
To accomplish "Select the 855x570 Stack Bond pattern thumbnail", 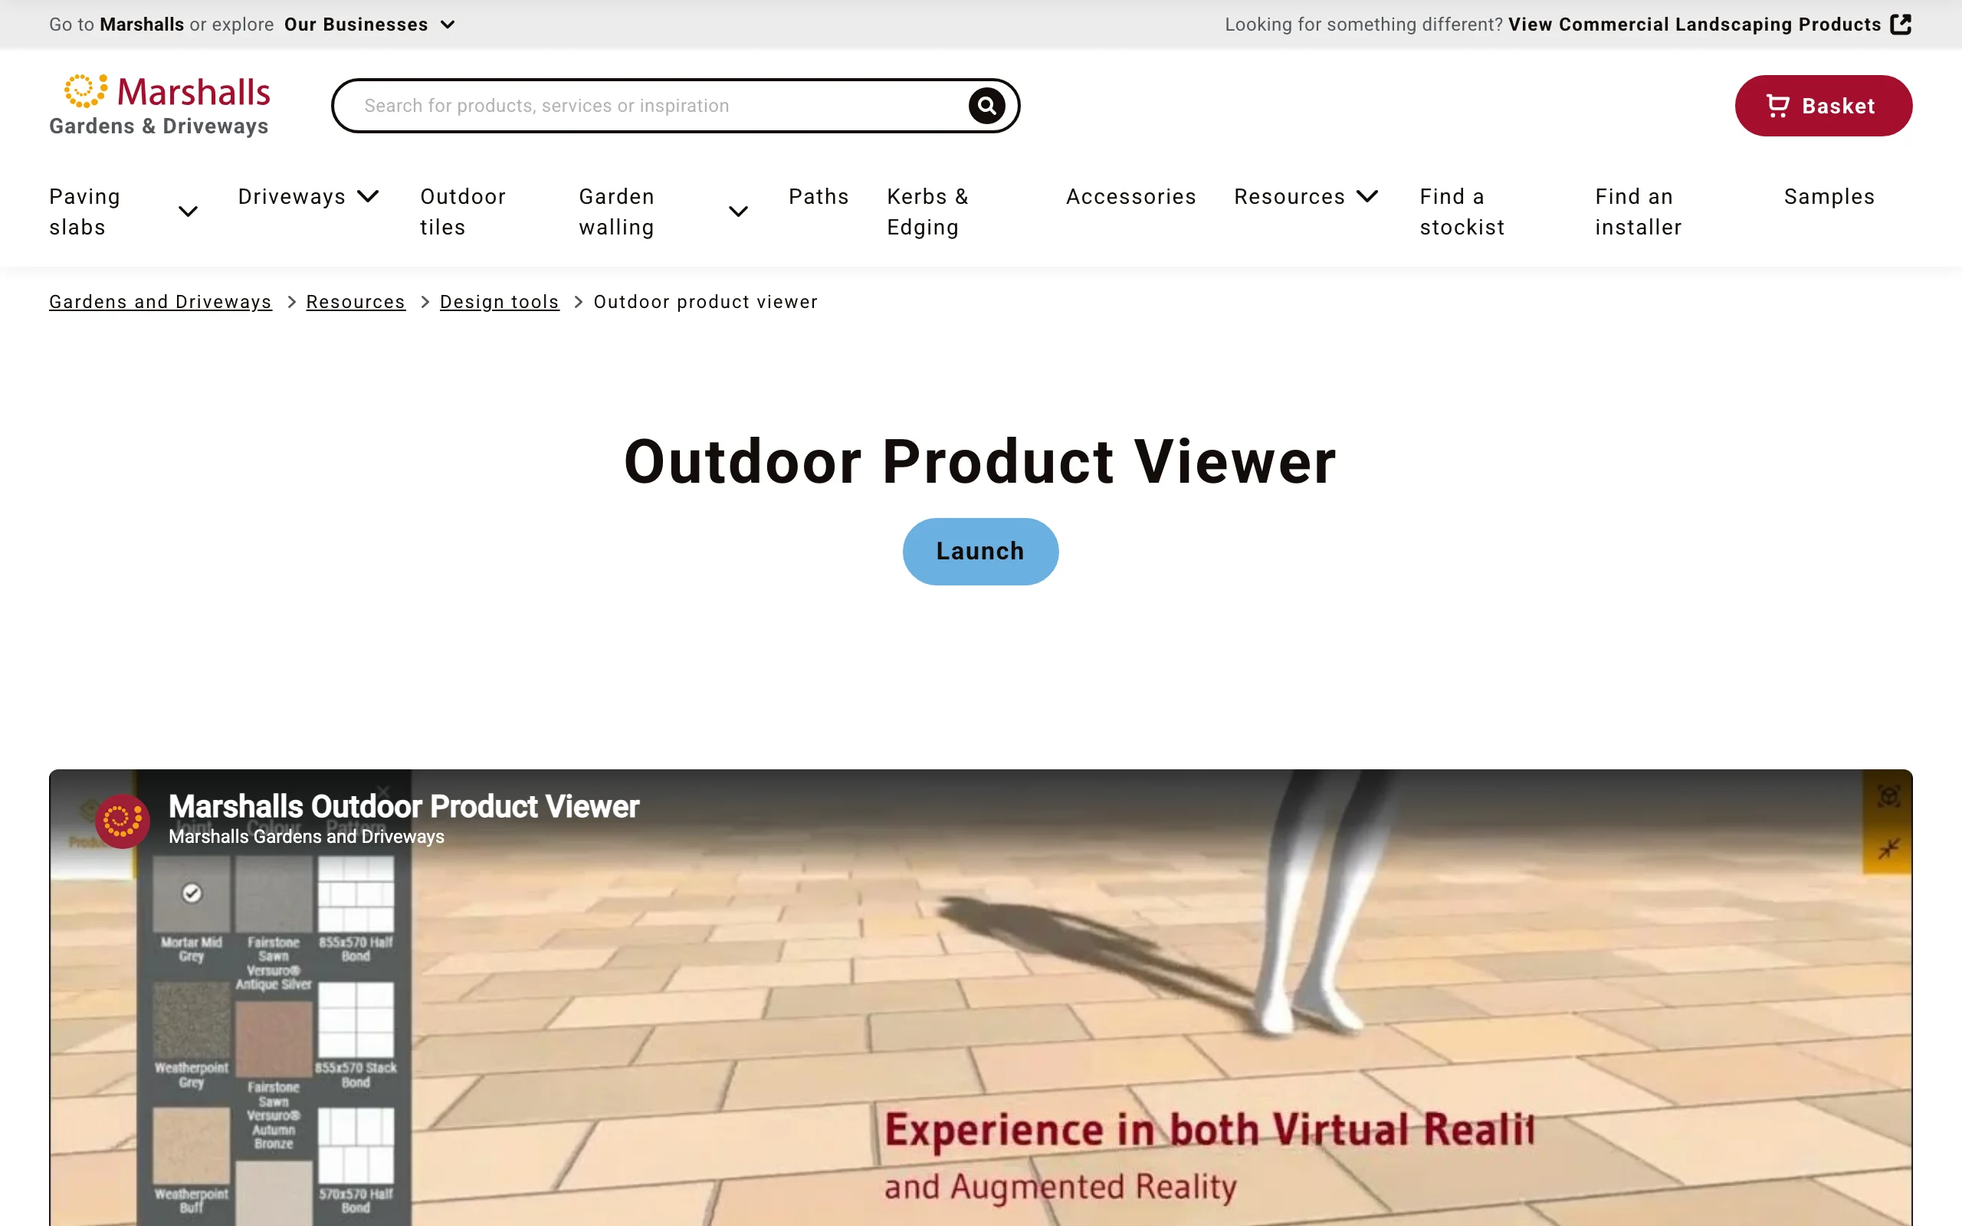I will click(356, 1020).
